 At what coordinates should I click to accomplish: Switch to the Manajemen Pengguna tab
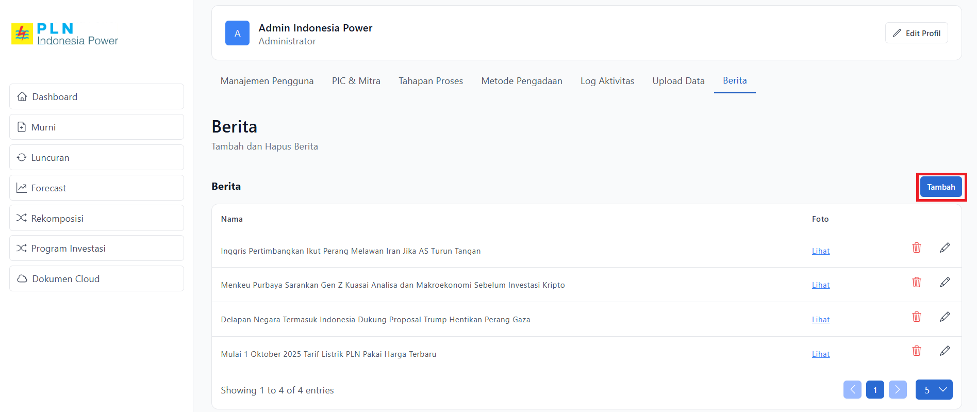[x=267, y=81]
